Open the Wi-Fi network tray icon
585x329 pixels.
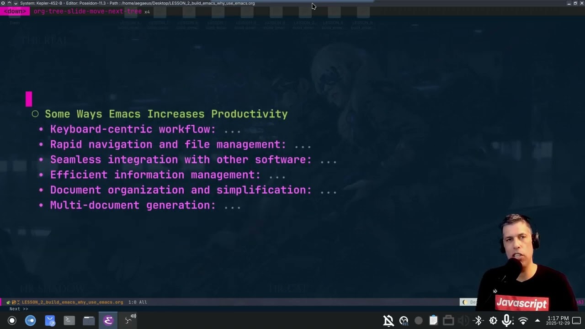coord(523,321)
